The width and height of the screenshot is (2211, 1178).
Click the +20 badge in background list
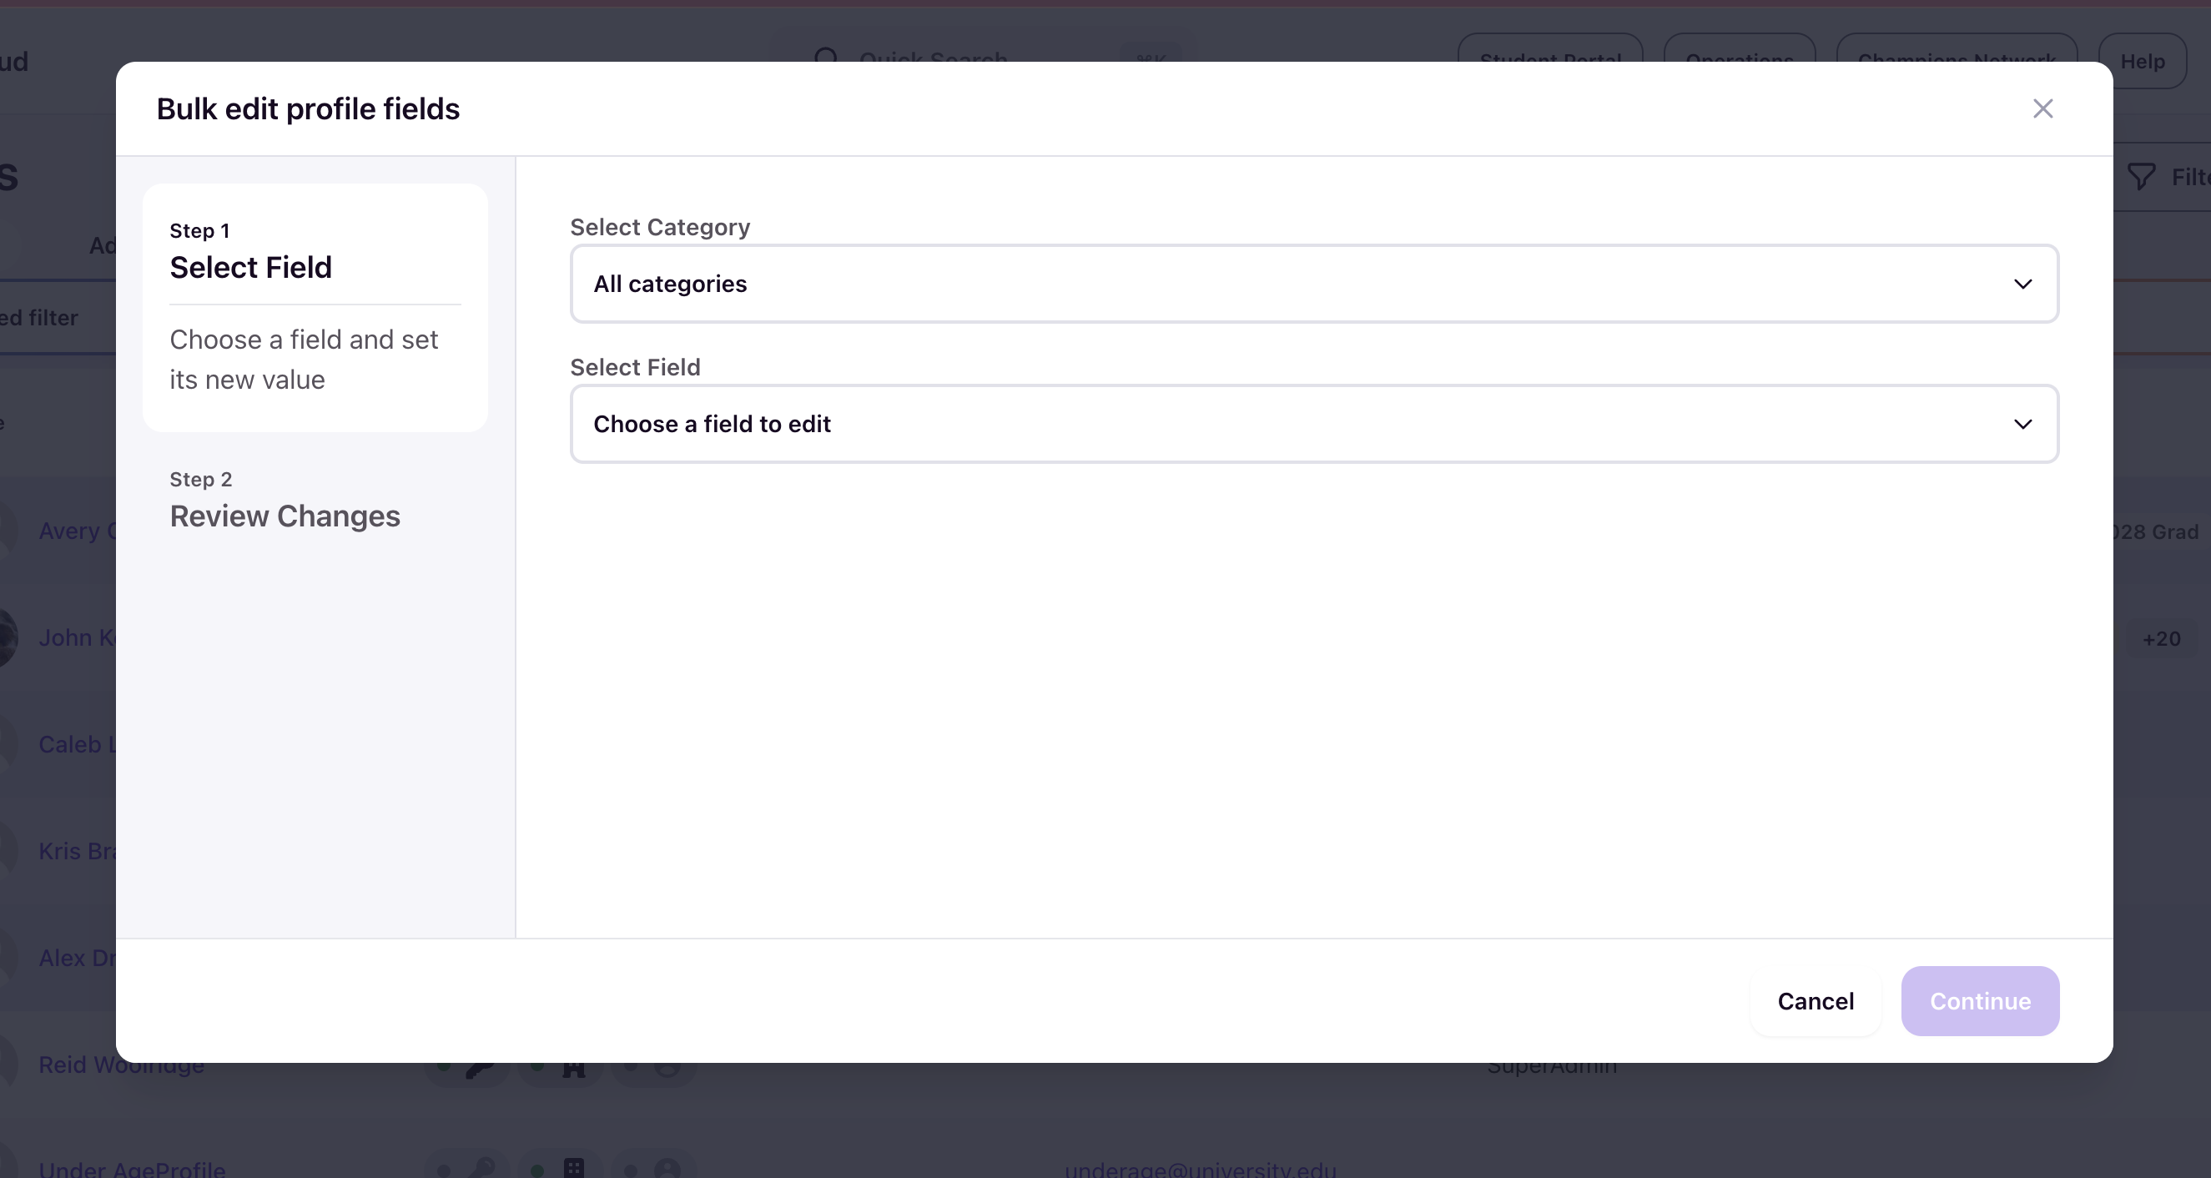[2161, 639]
